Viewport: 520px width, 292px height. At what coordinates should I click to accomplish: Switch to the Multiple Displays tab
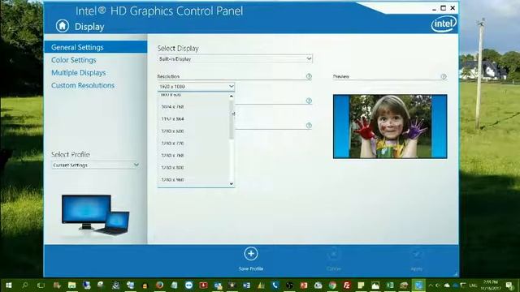79,72
